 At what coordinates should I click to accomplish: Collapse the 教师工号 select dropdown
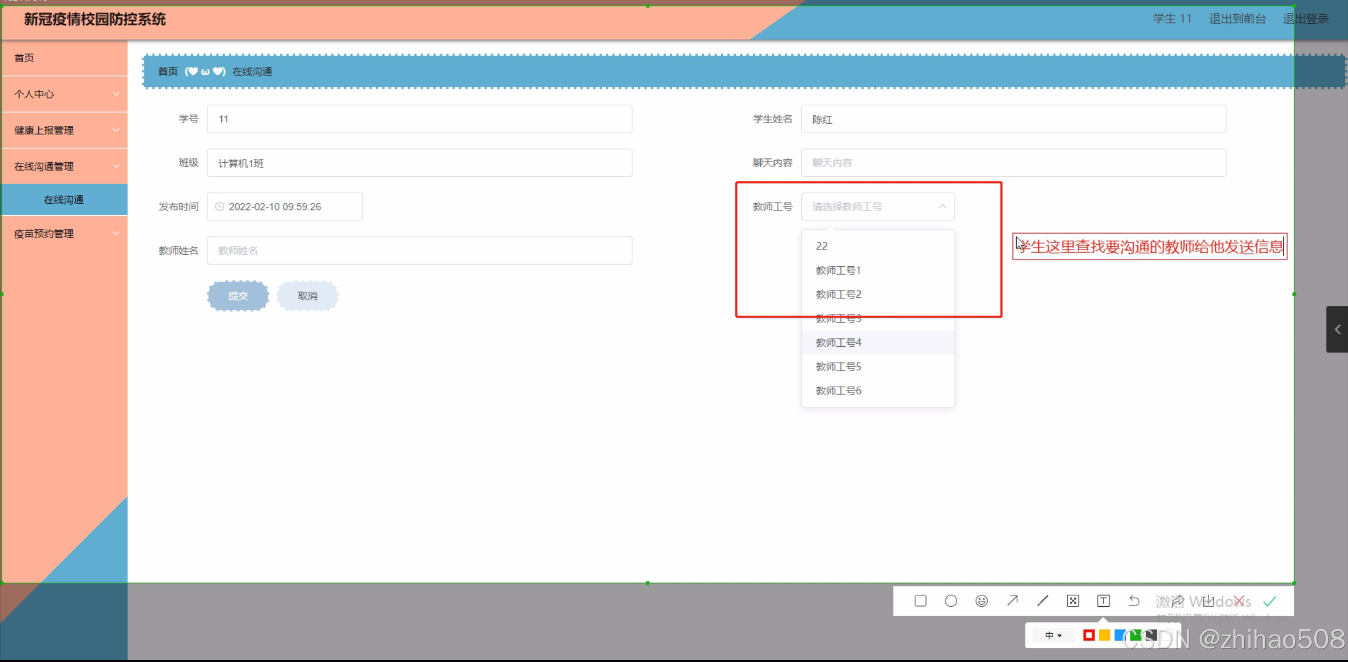pos(942,207)
